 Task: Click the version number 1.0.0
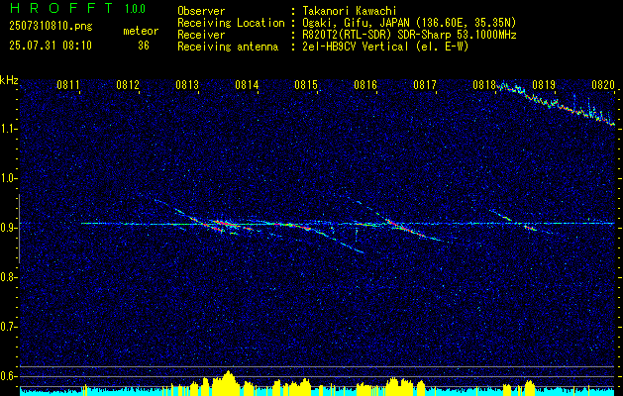tap(135, 8)
